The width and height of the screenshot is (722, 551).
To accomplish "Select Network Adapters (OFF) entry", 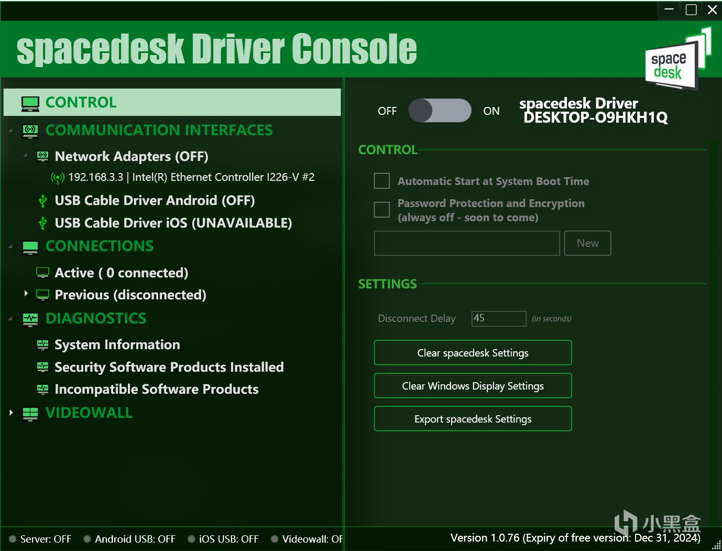I will coord(132,156).
